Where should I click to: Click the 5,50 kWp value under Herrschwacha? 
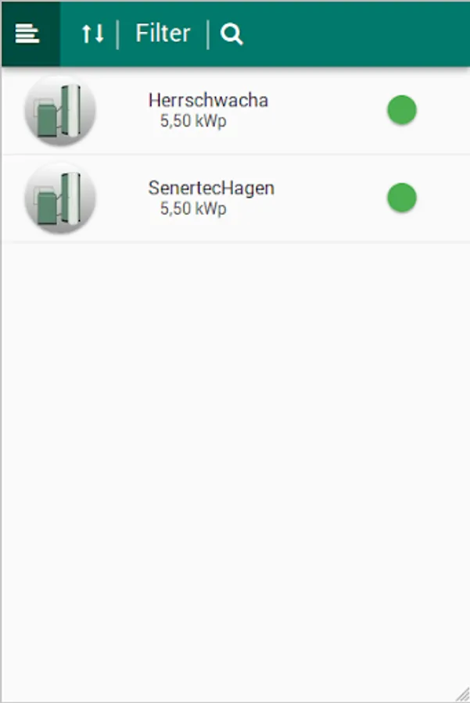(x=193, y=120)
